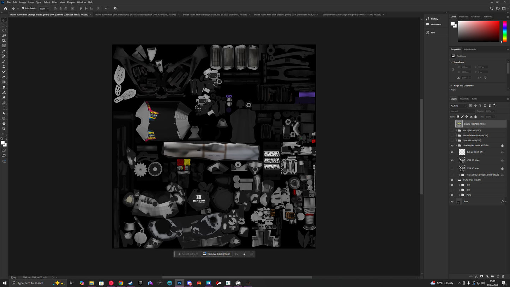Click the foreground color swatch in toolbar

click(x=3, y=143)
